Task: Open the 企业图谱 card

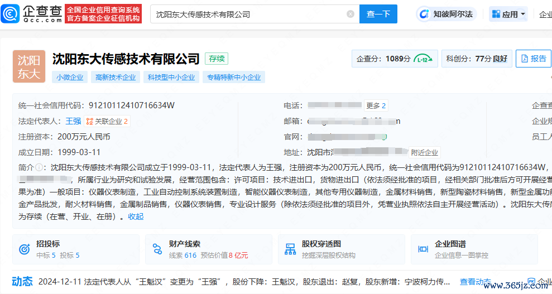Action: [474, 249]
